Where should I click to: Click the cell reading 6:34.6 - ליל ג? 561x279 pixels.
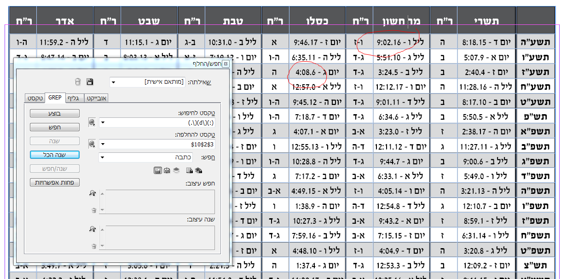[401, 116]
